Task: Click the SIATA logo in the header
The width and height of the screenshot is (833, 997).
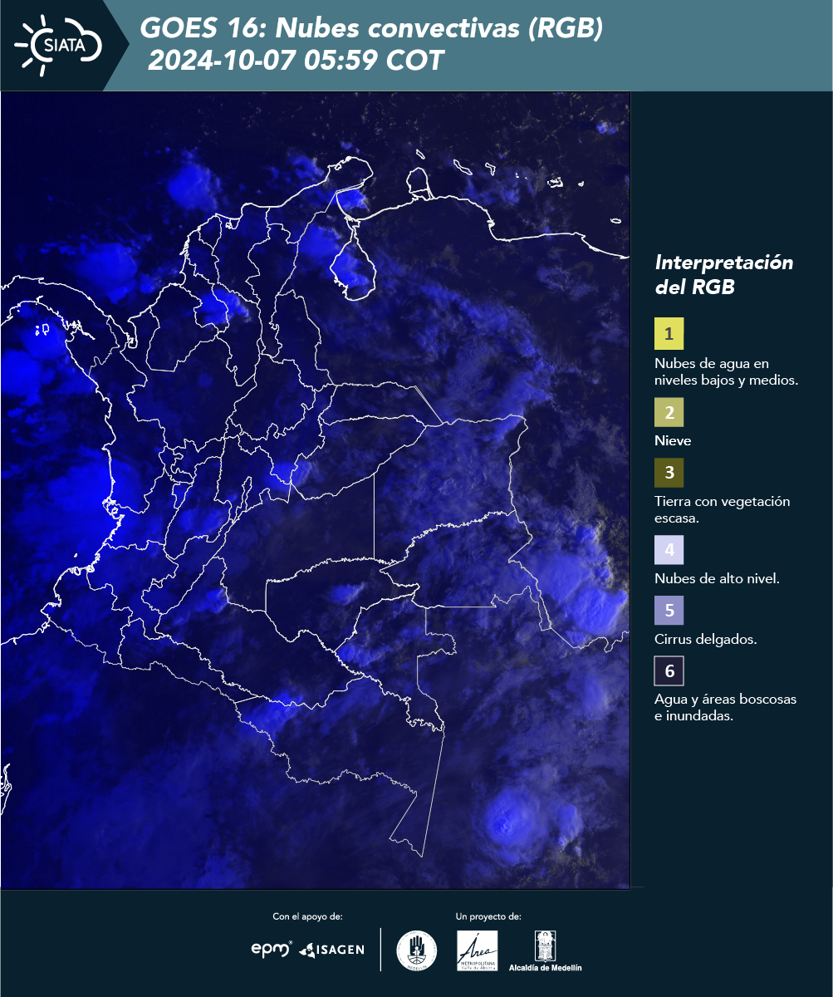Action: coord(58,45)
